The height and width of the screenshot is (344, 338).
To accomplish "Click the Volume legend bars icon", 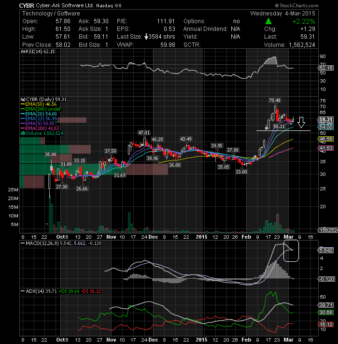I will [23, 133].
